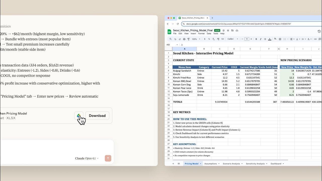Click the Download button

tap(97, 116)
